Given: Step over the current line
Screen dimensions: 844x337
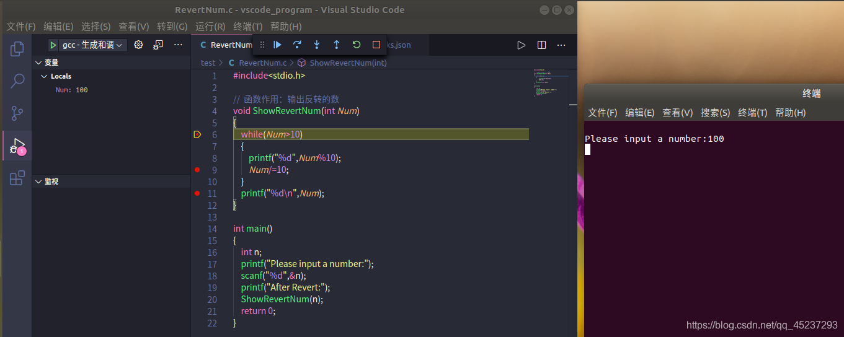Looking at the screenshot, I should click(x=297, y=45).
